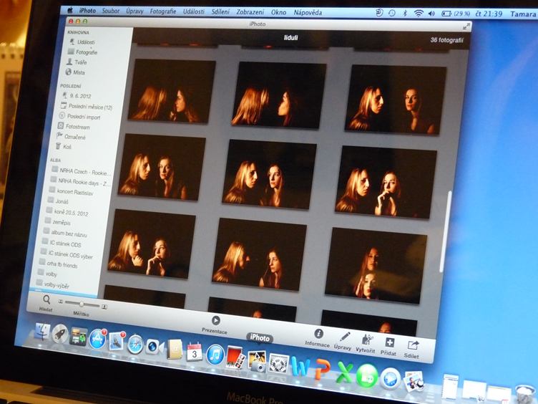Open Safari from the Dock
538x404 pixels.
[x=134, y=345]
